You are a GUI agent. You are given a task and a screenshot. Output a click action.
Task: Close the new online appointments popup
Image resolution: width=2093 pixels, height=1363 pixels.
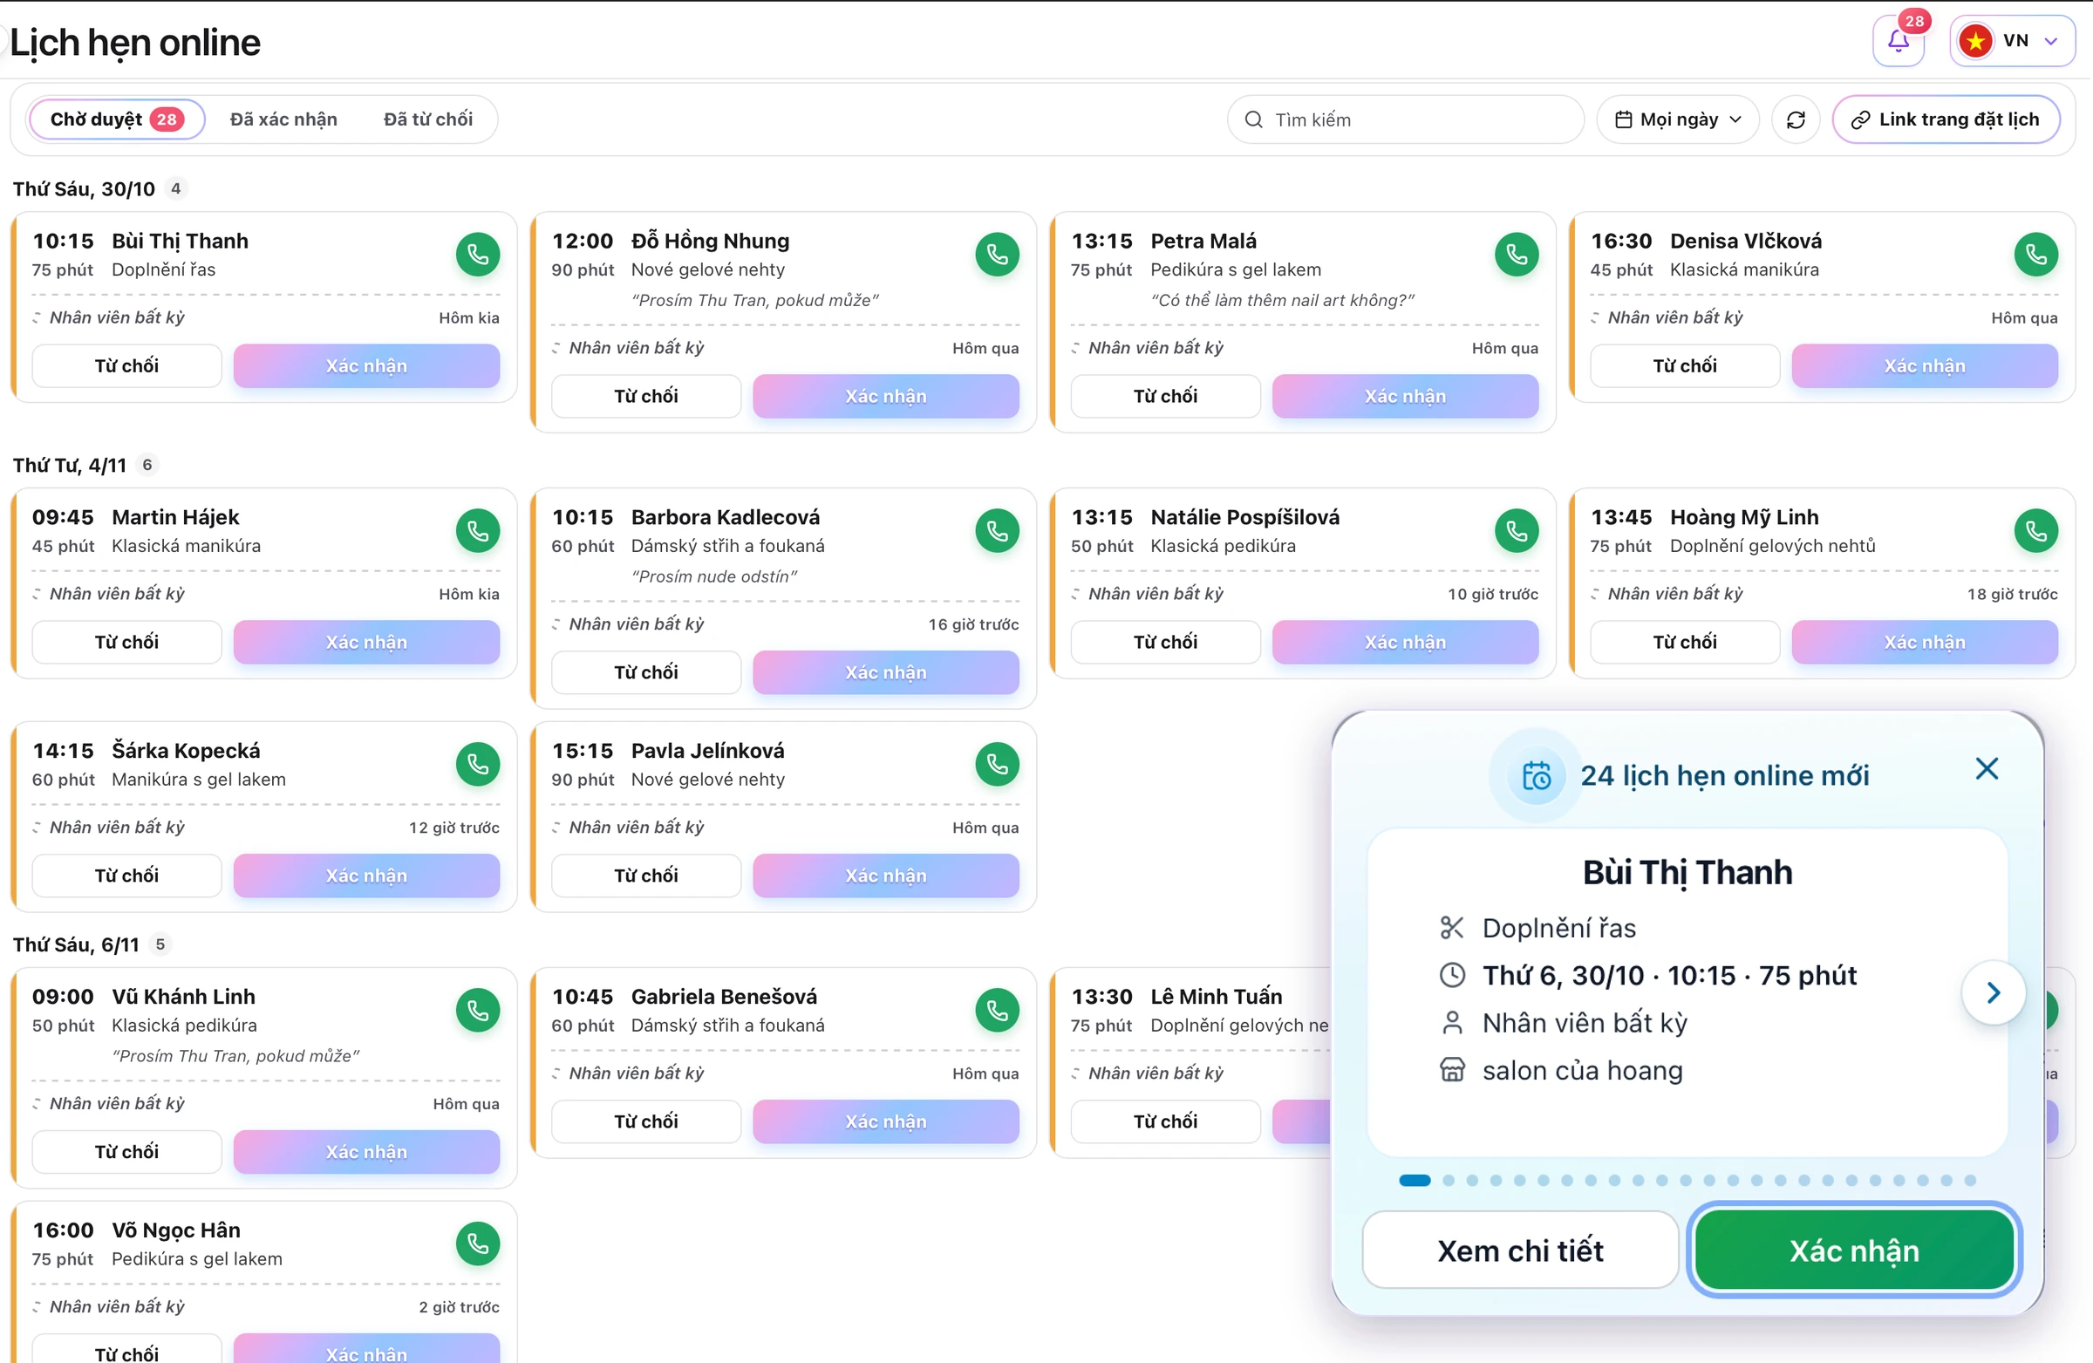pos(1987,769)
